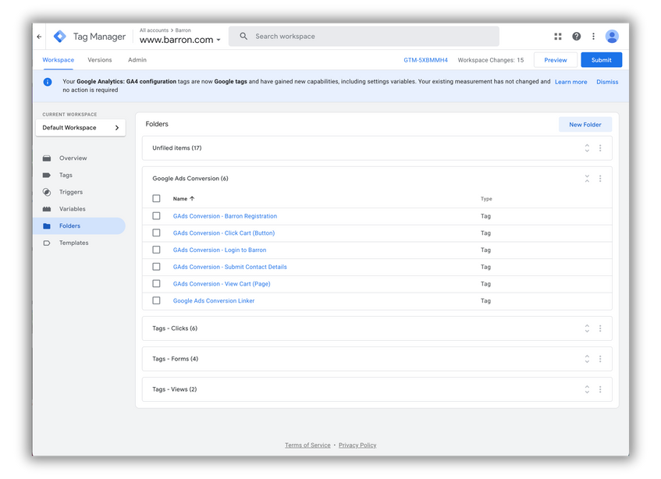Image resolution: width=661 pixels, height=479 pixels.
Task: Open GAds Conversion - Click Cart (Button) tag
Action: pyautogui.click(x=224, y=233)
